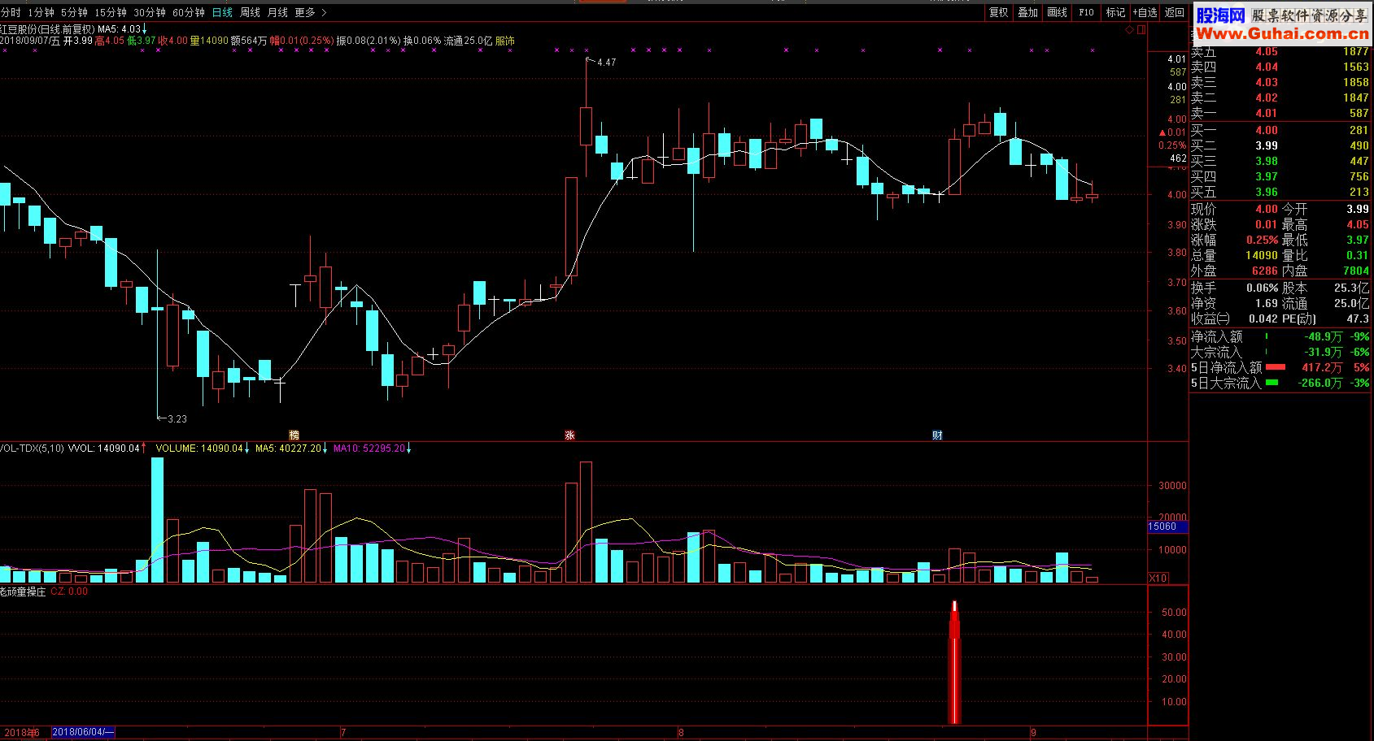Screen dimensions: 1374x741
Task: Click the 卖五 ask row at 4.05
Action: click(x=1280, y=51)
